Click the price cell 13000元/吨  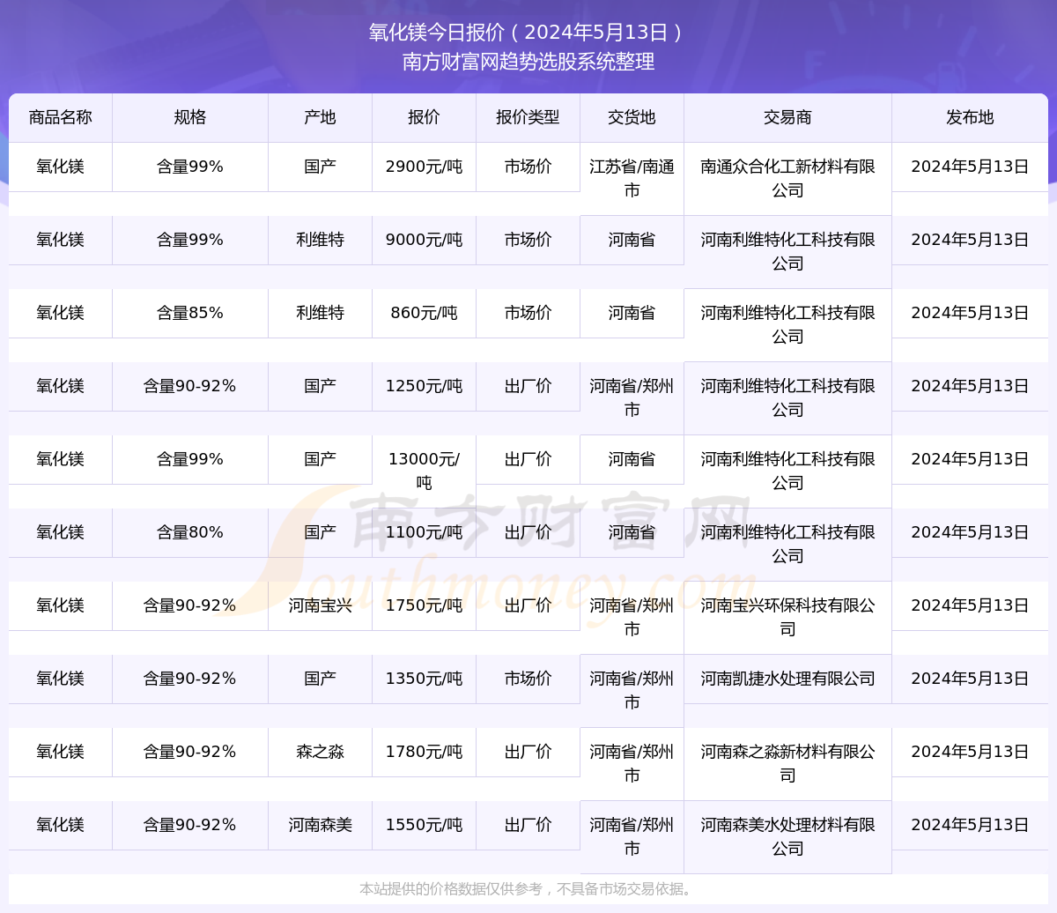pos(424,471)
